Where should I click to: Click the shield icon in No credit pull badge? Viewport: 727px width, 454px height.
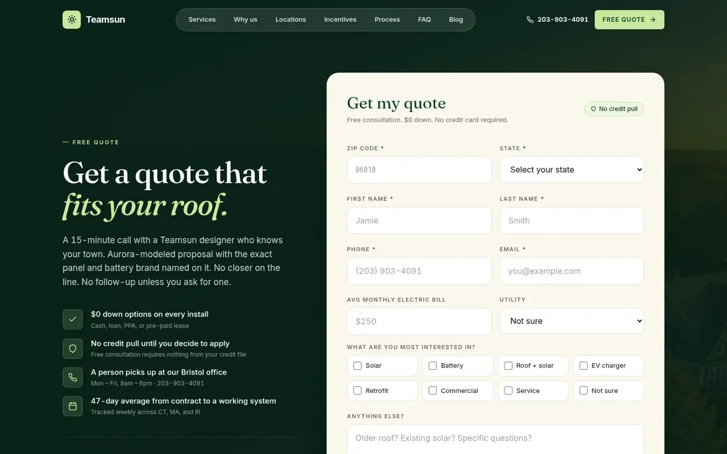coord(593,109)
